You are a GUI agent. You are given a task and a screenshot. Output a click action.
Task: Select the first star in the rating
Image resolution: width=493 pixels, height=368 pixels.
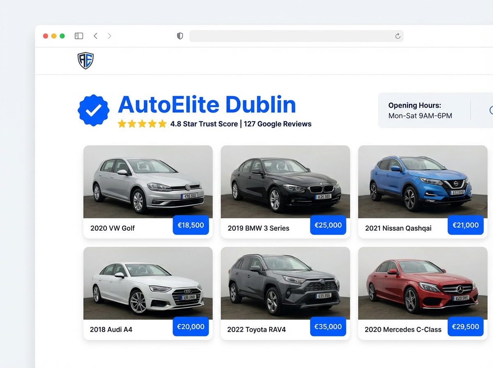[x=122, y=123]
